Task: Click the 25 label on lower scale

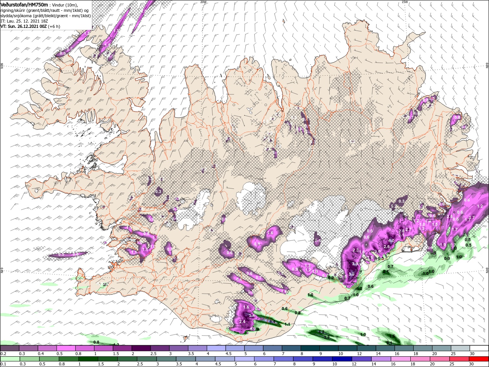Action: pyautogui.click(x=452, y=364)
